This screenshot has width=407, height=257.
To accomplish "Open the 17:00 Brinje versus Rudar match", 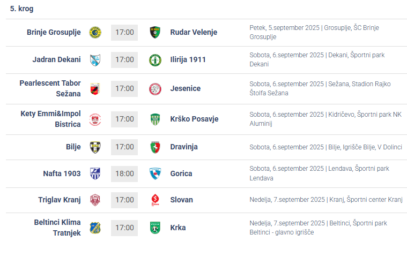I will click(x=124, y=32).
